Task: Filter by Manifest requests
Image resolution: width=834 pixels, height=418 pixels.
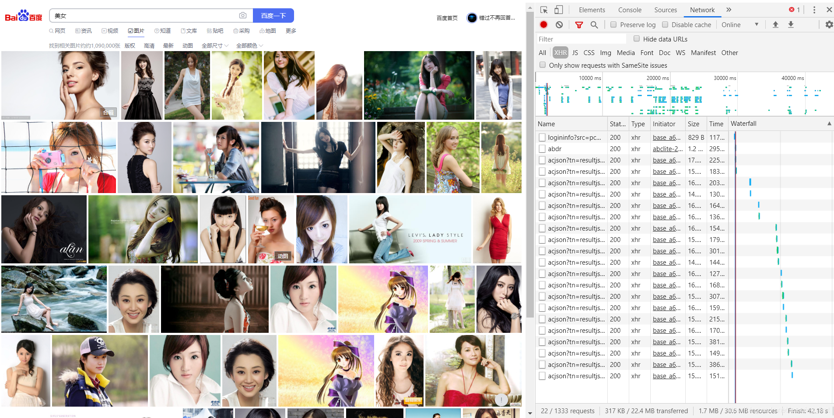Action: 703,52
